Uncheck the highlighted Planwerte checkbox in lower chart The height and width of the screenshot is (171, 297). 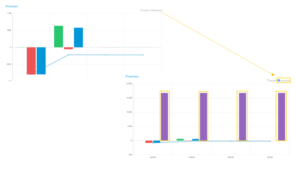coord(279,80)
